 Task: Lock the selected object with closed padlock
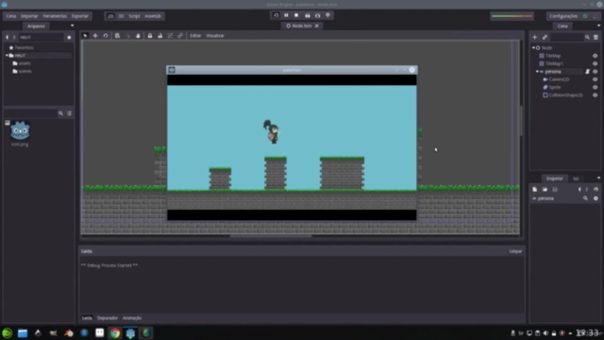click(150, 36)
